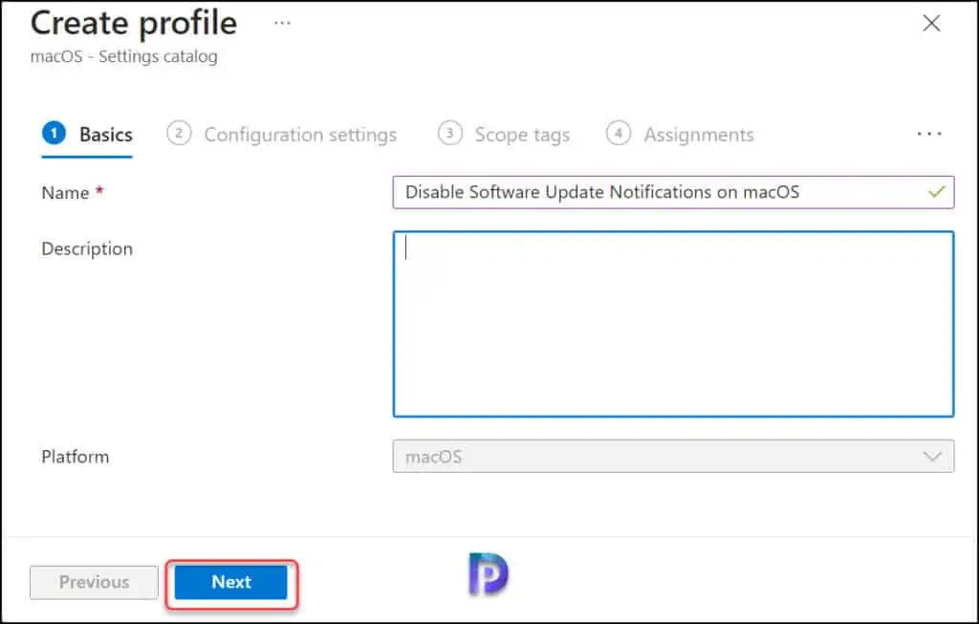Click the "macOS - Settings catalog" subtitle
This screenshot has height=624, width=979.
click(124, 56)
